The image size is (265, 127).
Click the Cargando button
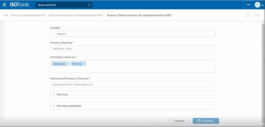[206, 121]
